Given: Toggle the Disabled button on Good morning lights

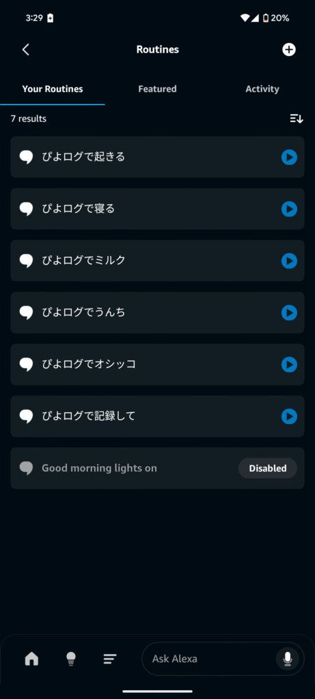Looking at the screenshot, I should [x=268, y=468].
